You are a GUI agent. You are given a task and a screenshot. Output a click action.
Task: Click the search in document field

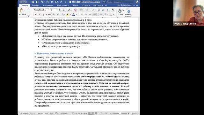(x=118, y=2)
